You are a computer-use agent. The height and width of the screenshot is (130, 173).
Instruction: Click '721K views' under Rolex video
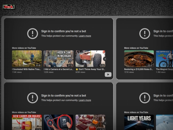pos(129,72)
